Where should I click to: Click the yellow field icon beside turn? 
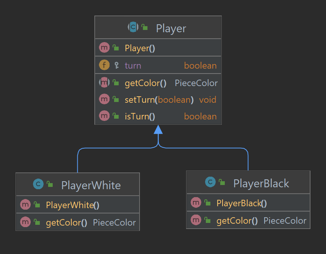(104, 65)
